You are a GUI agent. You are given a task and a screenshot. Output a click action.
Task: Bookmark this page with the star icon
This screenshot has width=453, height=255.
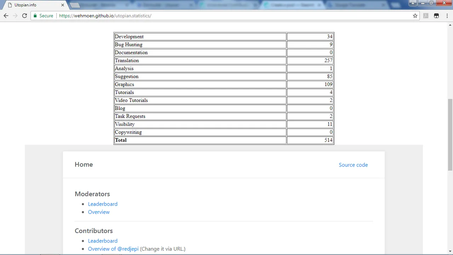(415, 16)
